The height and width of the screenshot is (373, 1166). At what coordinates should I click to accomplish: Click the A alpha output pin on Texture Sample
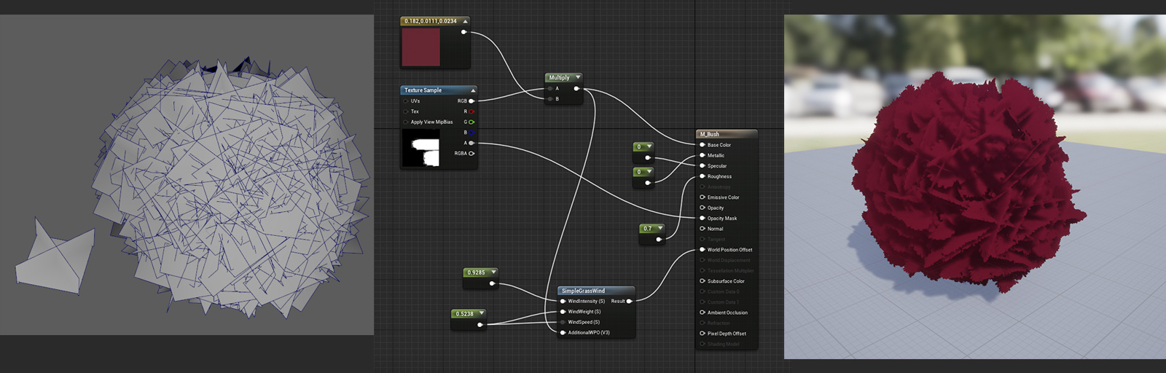click(472, 143)
